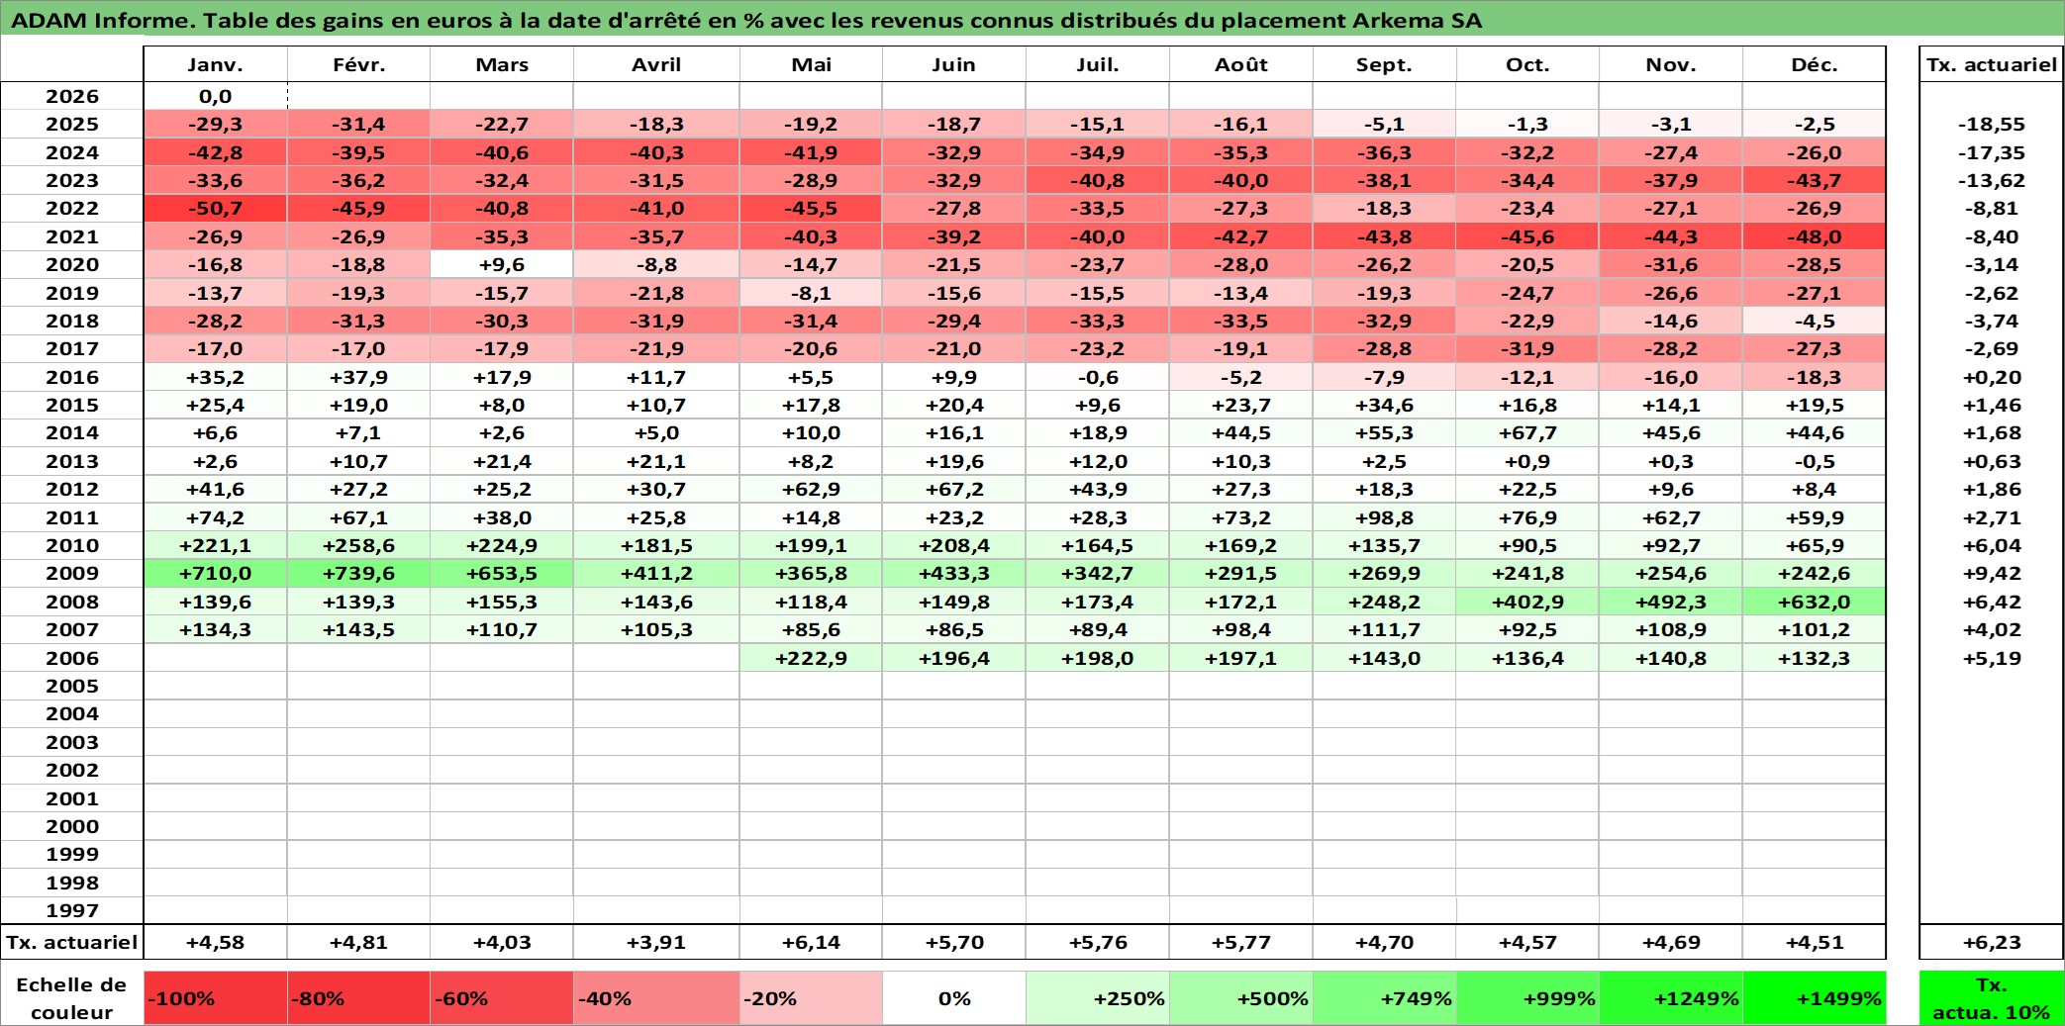Screen dimensions: 2065x1026
Task: Select the +999% green swatch
Action: coord(1527,998)
